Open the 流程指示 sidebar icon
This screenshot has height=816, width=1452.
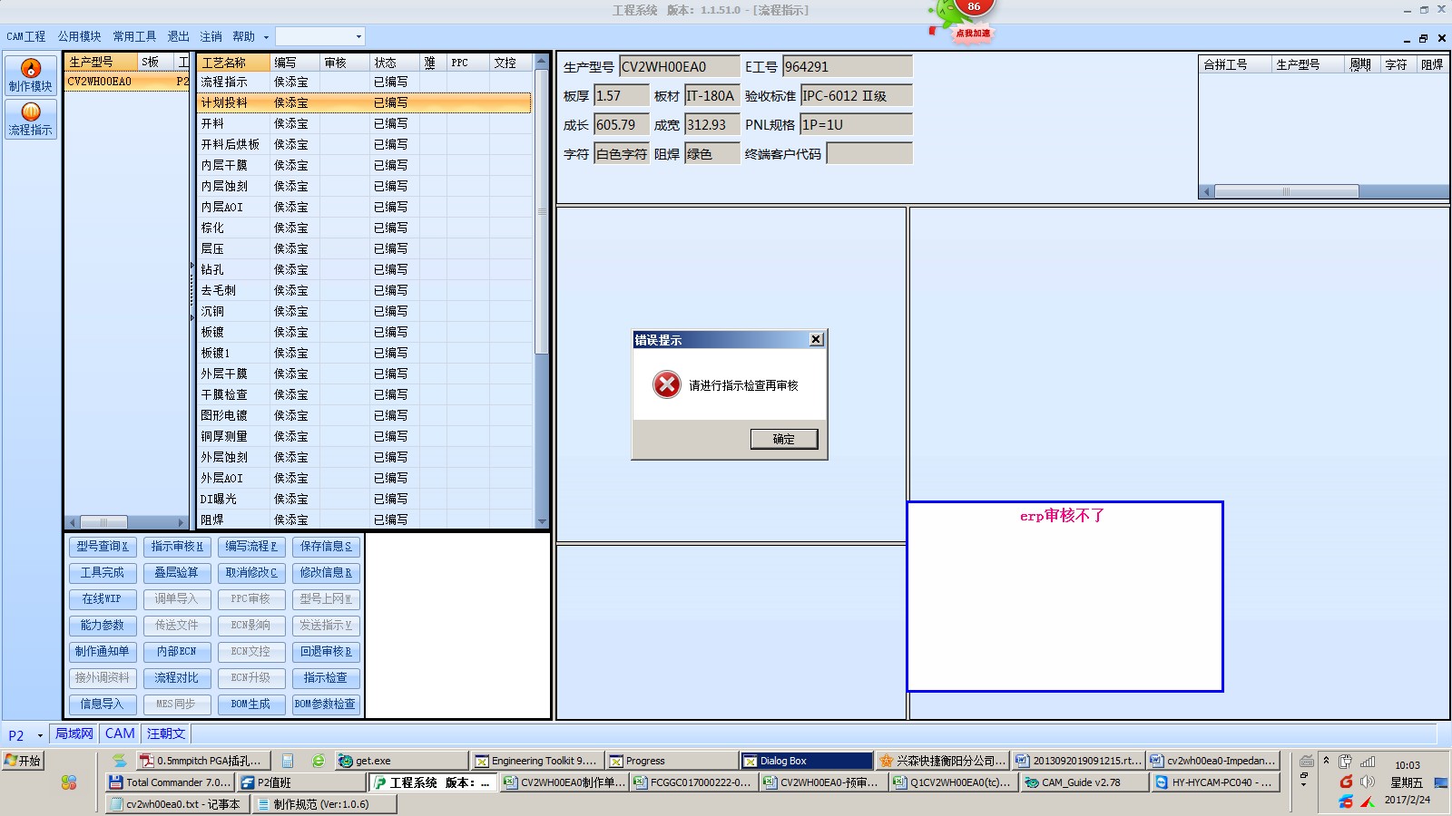pos(31,119)
